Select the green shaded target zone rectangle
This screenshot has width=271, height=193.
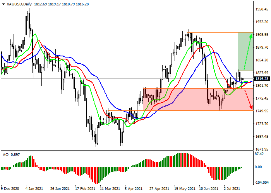(x=245, y=51)
